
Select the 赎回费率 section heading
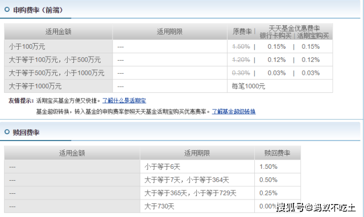point(26,133)
